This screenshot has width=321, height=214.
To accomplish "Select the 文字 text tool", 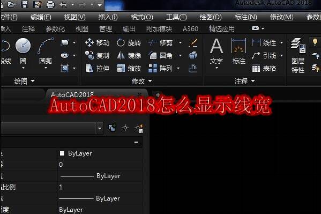I will [217, 51].
